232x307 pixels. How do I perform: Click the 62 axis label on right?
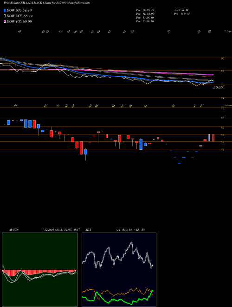pos(223,127)
